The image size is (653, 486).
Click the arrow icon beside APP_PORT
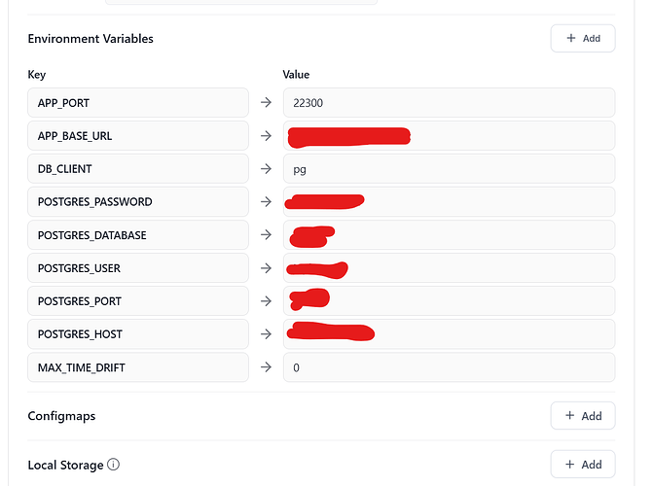(266, 102)
